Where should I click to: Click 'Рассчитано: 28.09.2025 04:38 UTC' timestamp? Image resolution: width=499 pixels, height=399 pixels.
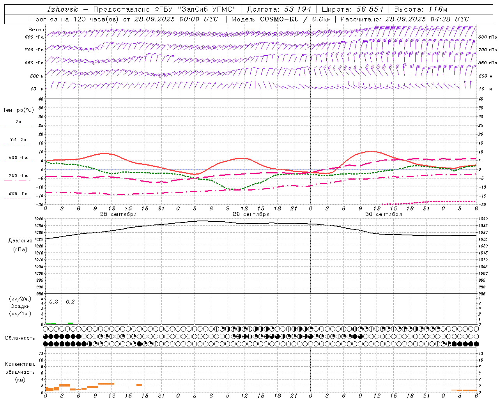[405, 19]
